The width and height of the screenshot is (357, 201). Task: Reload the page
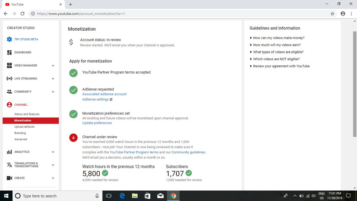coord(23,14)
